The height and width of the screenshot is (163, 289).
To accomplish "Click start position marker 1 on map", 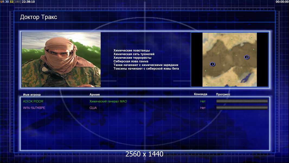I will [x=212, y=64].
